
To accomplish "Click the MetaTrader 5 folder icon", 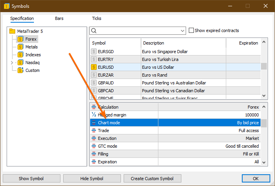I will [x=12, y=31].
